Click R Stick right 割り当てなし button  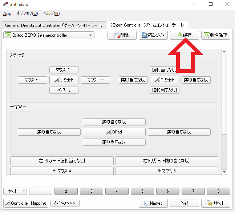[x=196, y=80]
